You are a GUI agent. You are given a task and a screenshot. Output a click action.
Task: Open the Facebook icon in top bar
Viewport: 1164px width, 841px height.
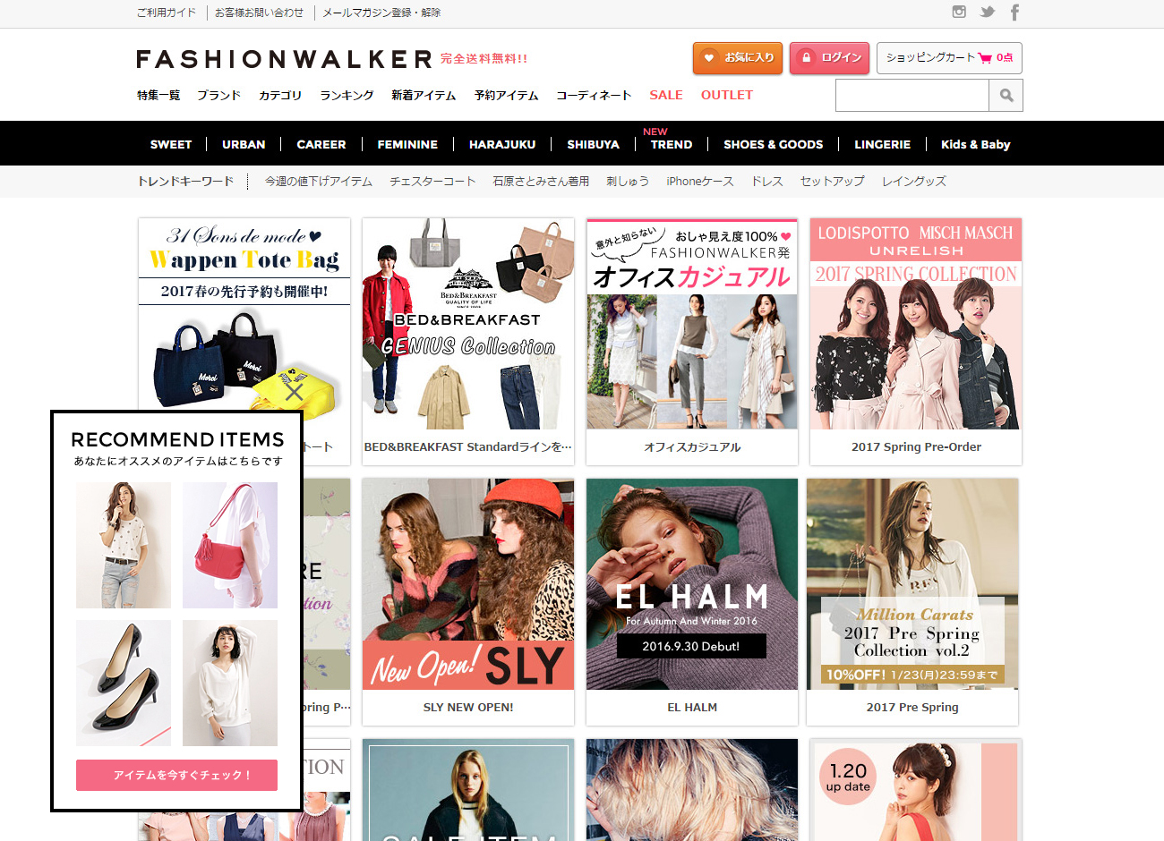pyautogui.click(x=1014, y=12)
